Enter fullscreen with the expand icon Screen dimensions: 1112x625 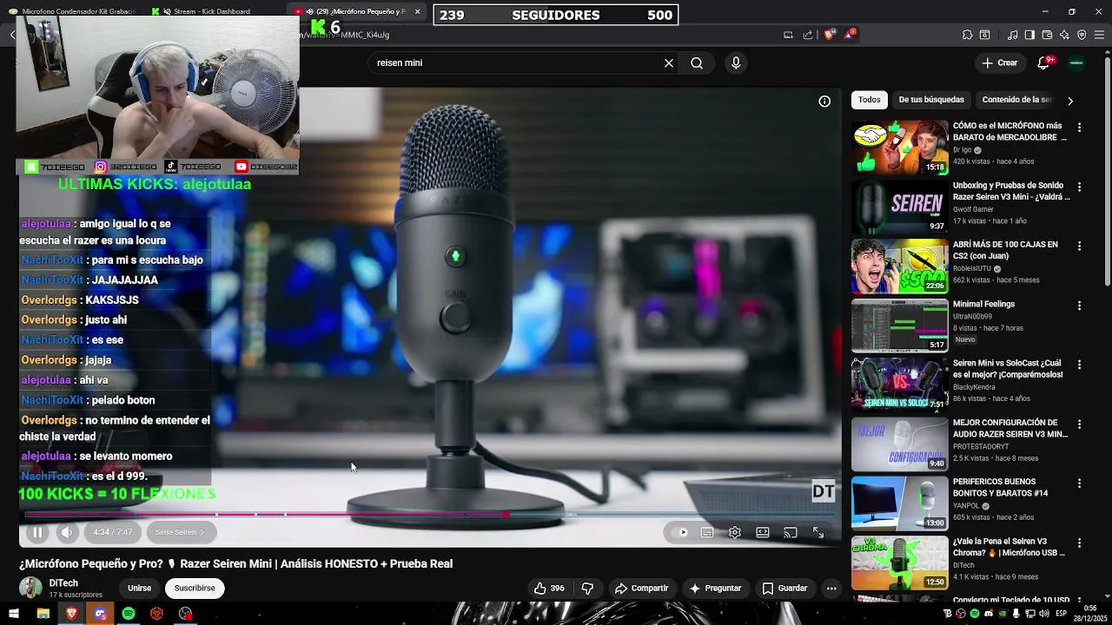[x=818, y=532]
